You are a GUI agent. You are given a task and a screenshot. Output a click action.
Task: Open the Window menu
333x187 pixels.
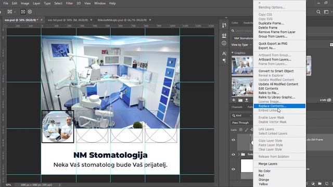pos(100,4)
